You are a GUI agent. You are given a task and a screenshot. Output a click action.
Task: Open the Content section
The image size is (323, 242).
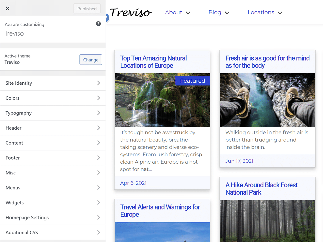coord(53,143)
